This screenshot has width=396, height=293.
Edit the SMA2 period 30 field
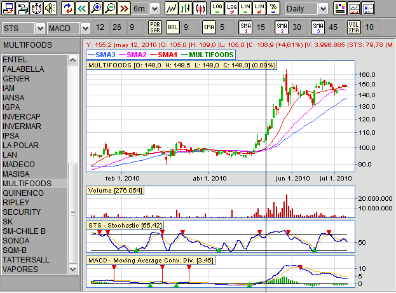point(298,27)
